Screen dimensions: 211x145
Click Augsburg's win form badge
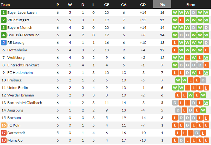[203, 110]
